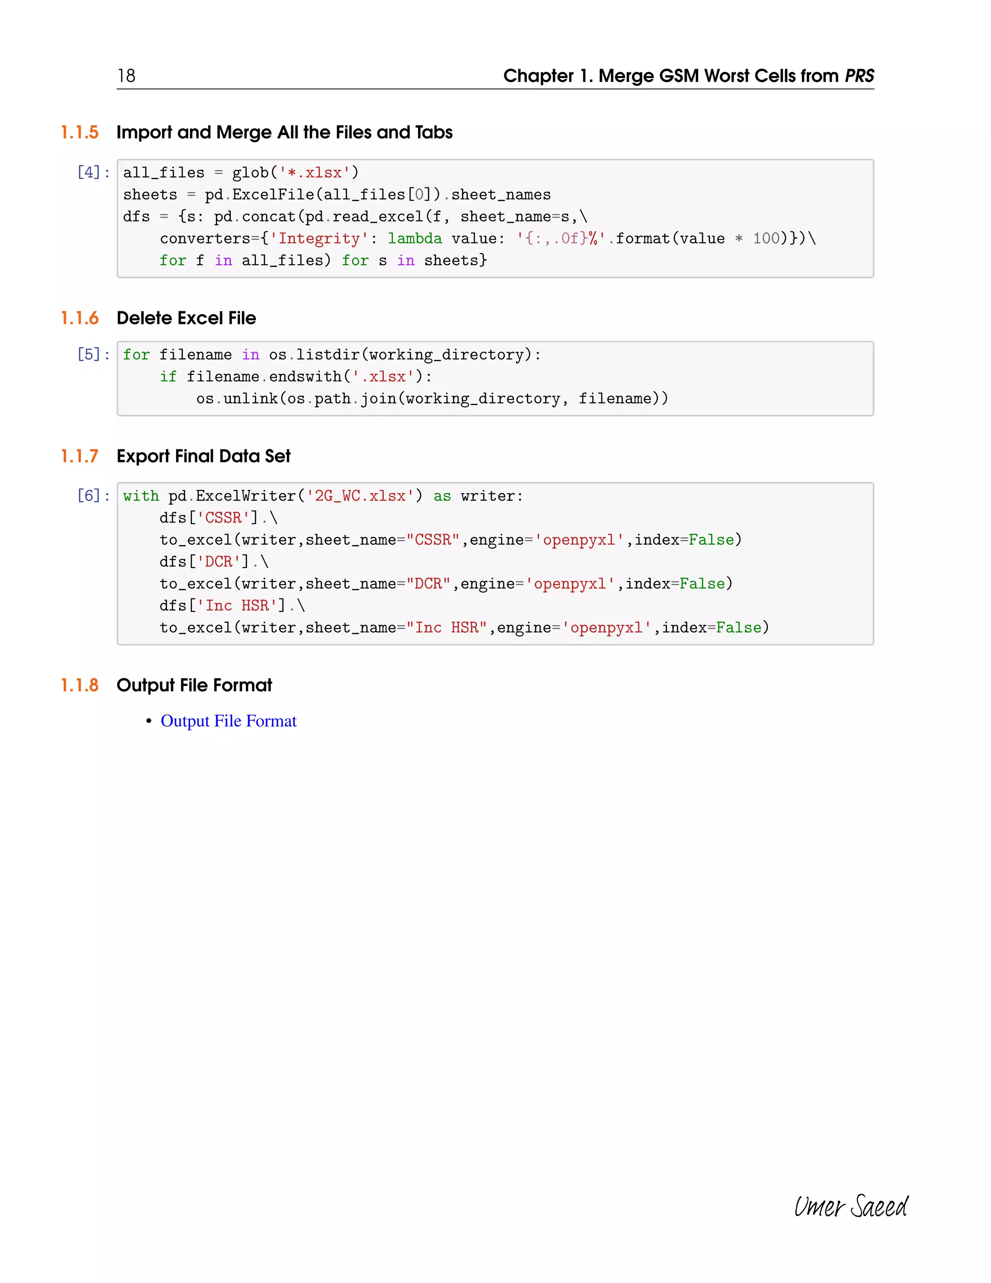
Task: Click line "all_files = glob('*.xlsx')"
Action: (240, 172)
